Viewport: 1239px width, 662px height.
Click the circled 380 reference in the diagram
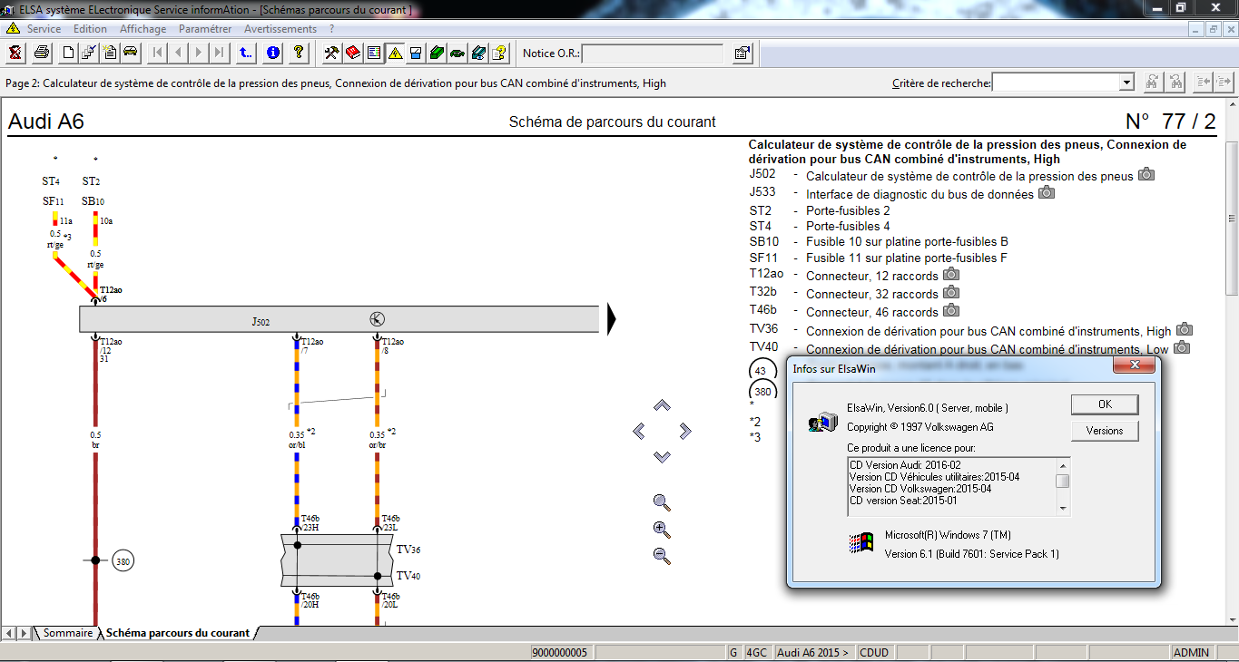tap(123, 561)
